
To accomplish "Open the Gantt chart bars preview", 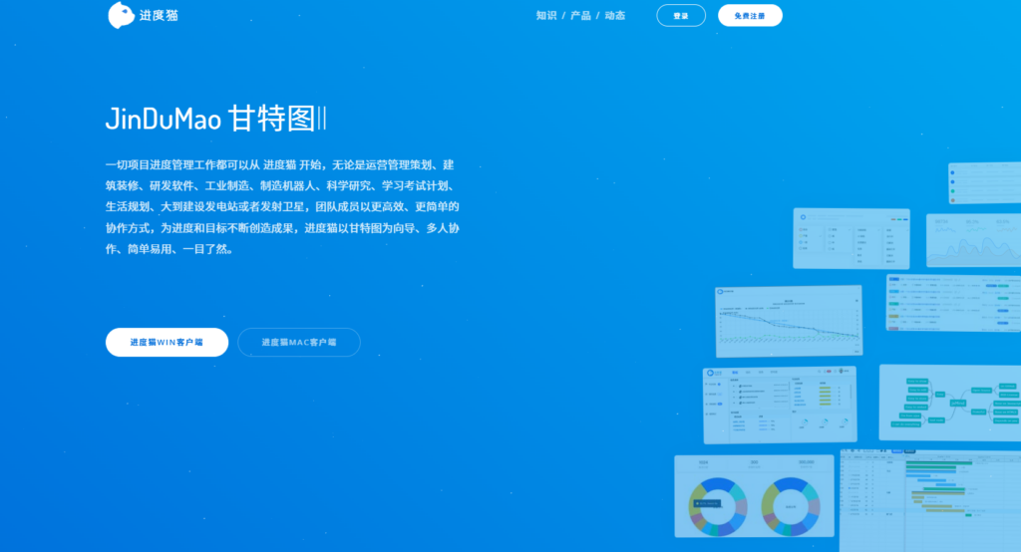I will coord(929,498).
